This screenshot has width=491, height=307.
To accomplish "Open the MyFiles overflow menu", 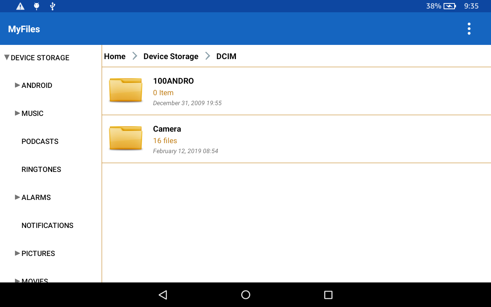I will coord(469,29).
